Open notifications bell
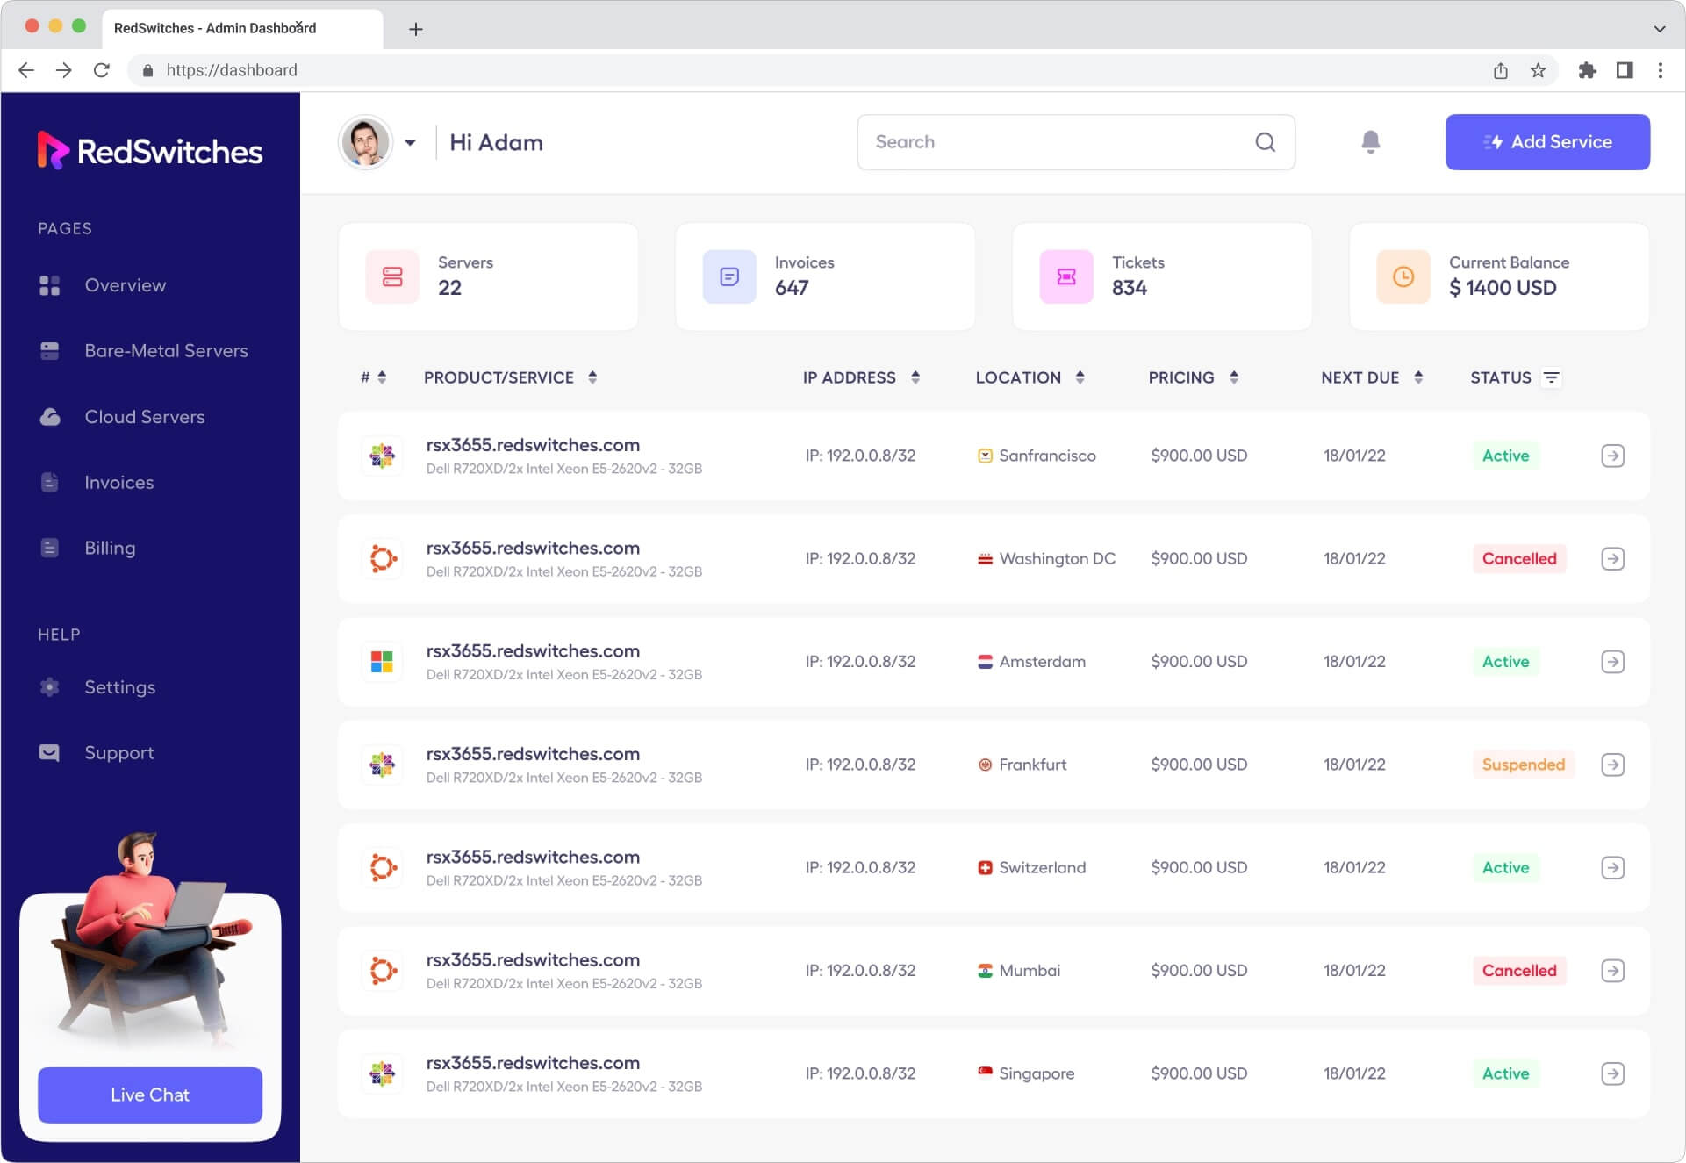This screenshot has height=1163, width=1686. (1370, 142)
